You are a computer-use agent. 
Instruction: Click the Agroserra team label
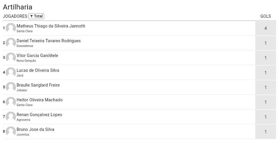(x=23, y=120)
